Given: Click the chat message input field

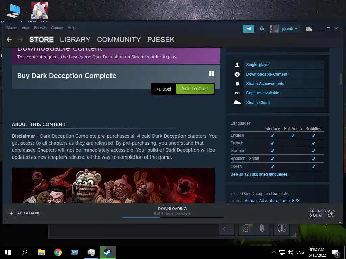Looking at the screenshot, I should click(134, 230).
